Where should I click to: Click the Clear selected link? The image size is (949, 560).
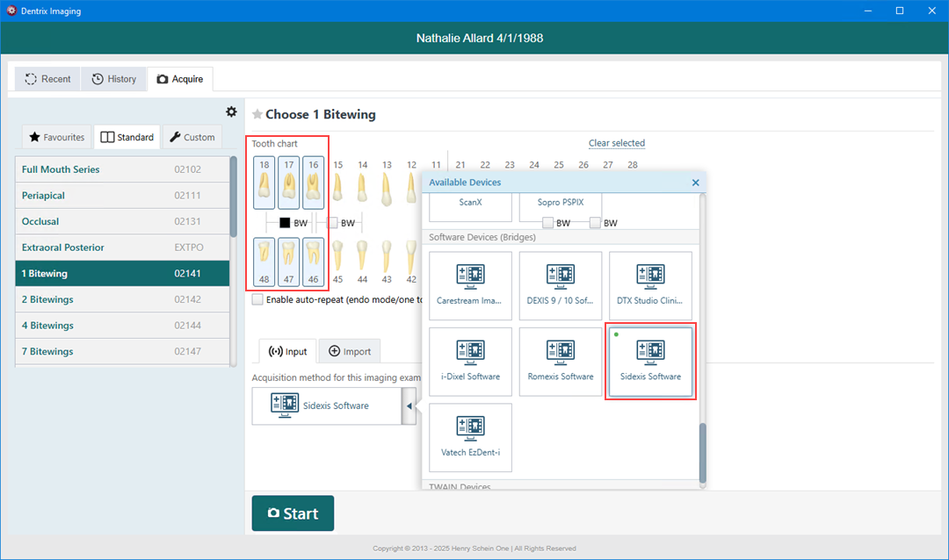(x=616, y=143)
